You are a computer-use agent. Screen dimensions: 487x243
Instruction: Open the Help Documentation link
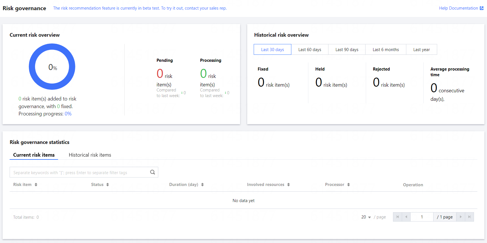tap(458, 8)
